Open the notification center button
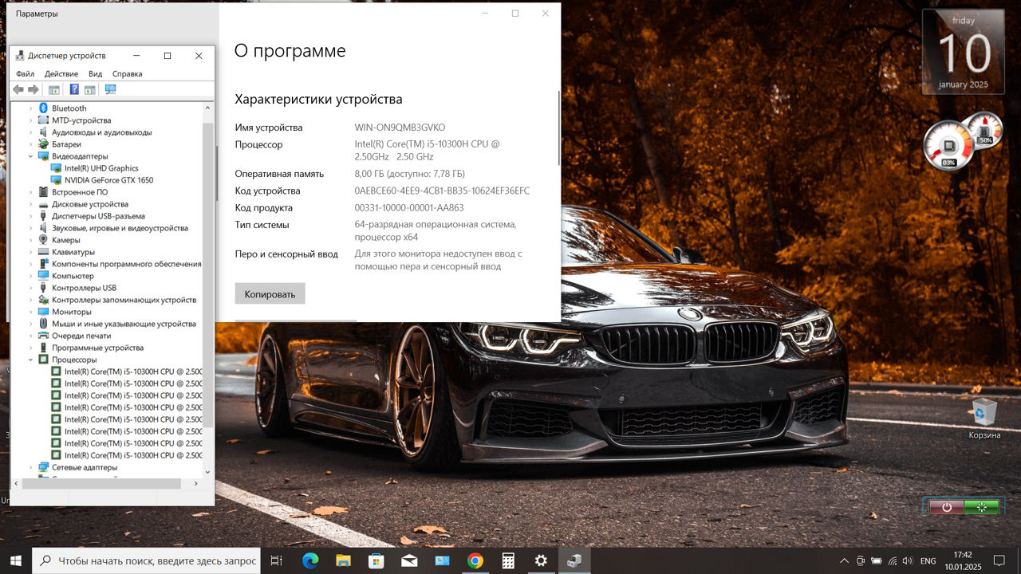Screen dimensions: 1021x574 (x=999, y=560)
